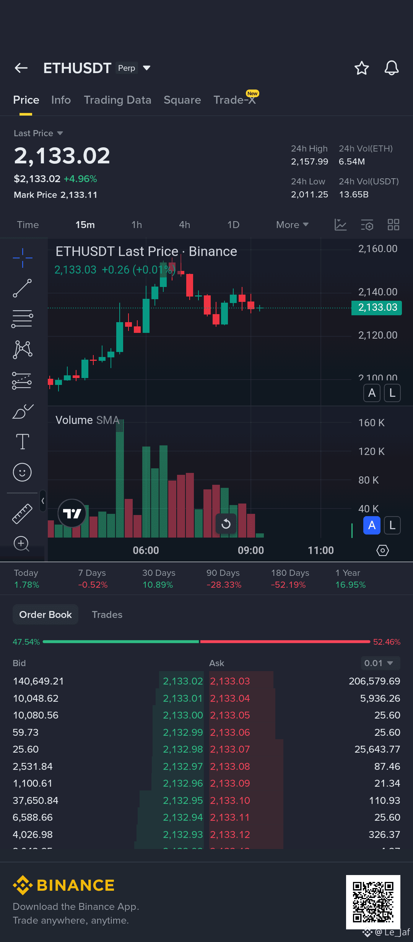This screenshot has height=942, width=413.
Task: Click bid quantity 140,649.21
Action: tap(38, 681)
